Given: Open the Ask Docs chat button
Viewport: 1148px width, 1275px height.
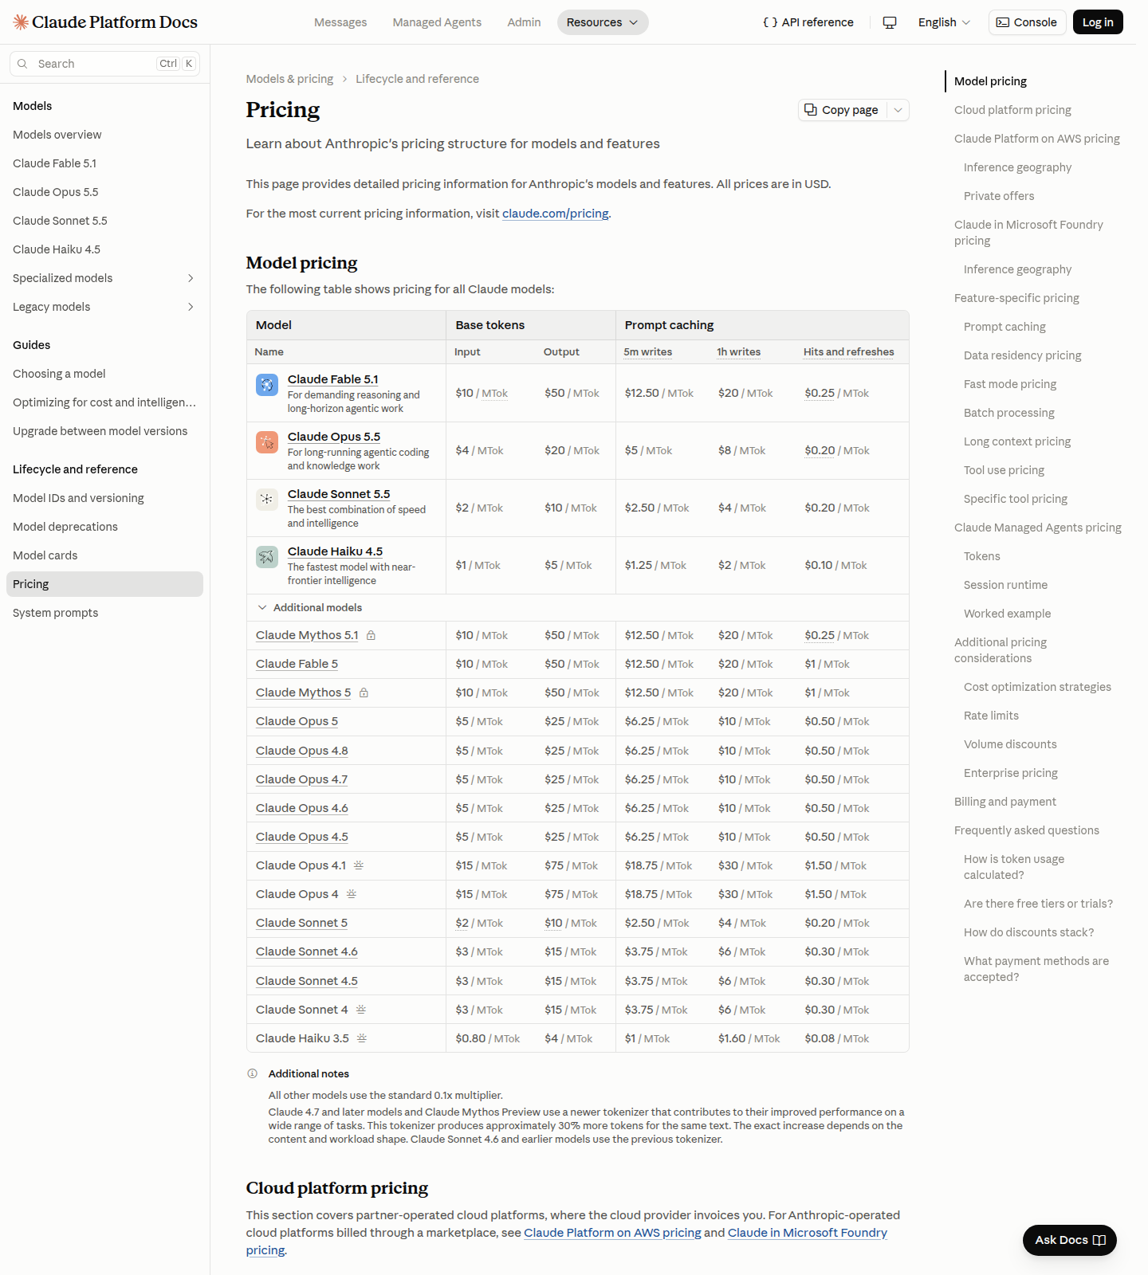Looking at the screenshot, I should click(x=1070, y=1240).
